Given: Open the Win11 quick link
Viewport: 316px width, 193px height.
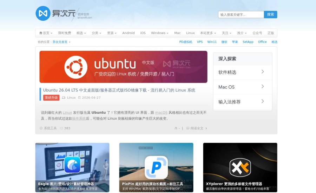Looking at the screenshot, I should (x=212, y=42).
